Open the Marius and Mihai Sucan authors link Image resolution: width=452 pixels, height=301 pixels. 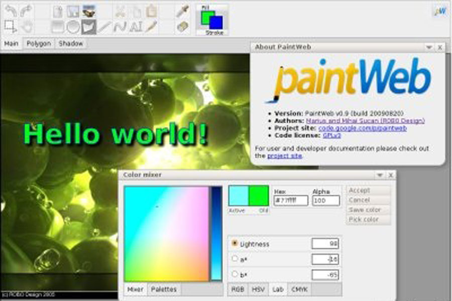[x=365, y=121]
